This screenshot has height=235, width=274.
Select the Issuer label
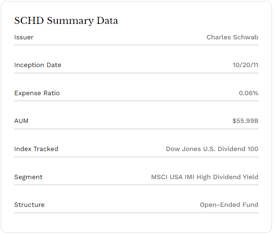[24, 37]
